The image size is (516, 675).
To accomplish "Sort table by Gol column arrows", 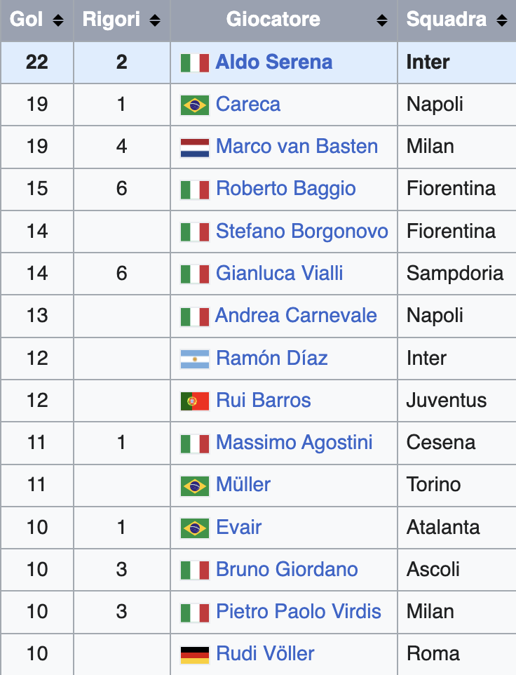I will pos(58,20).
